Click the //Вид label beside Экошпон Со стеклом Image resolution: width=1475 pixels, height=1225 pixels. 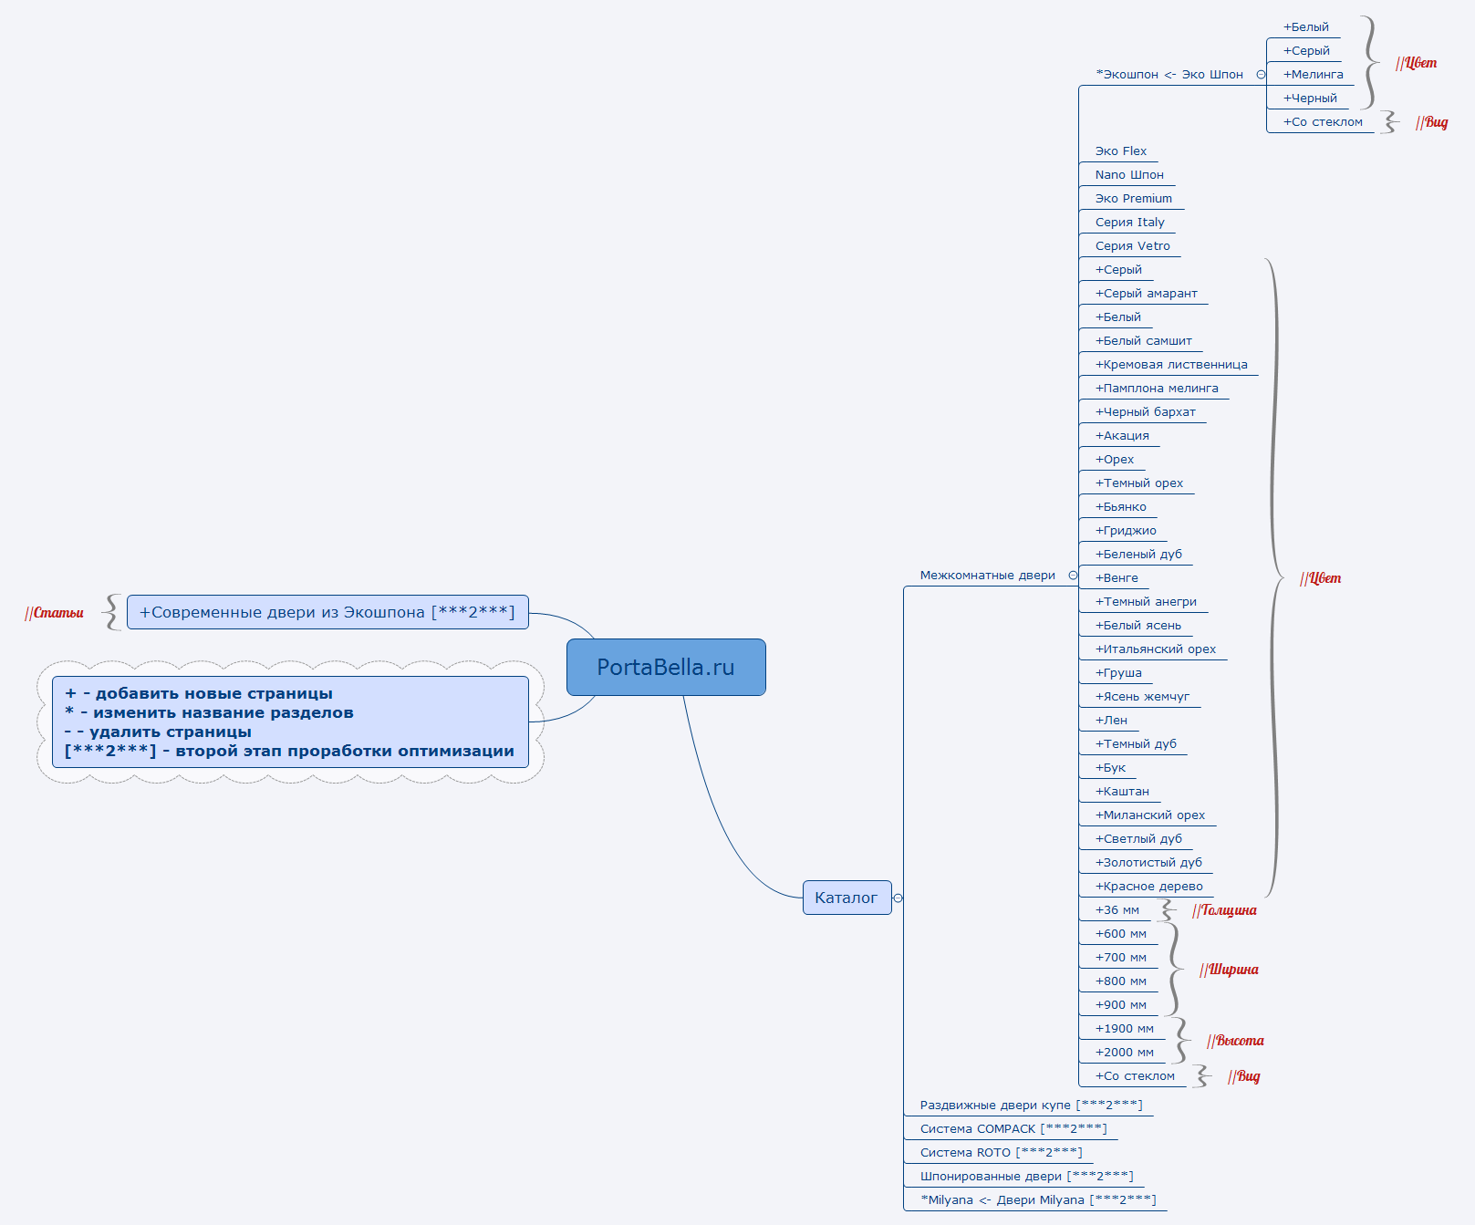tap(1431, 122)
